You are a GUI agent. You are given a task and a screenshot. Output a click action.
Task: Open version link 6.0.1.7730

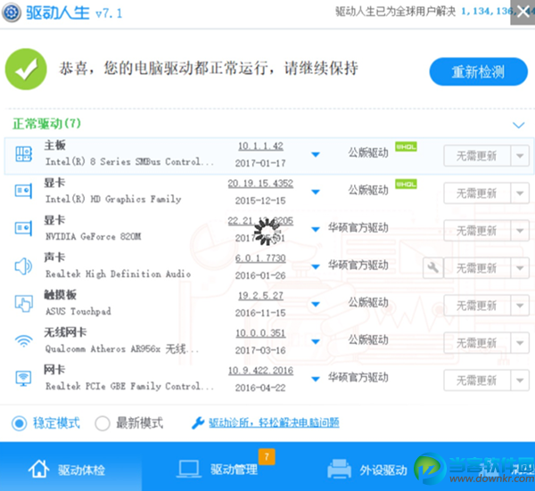click(260, 258)
